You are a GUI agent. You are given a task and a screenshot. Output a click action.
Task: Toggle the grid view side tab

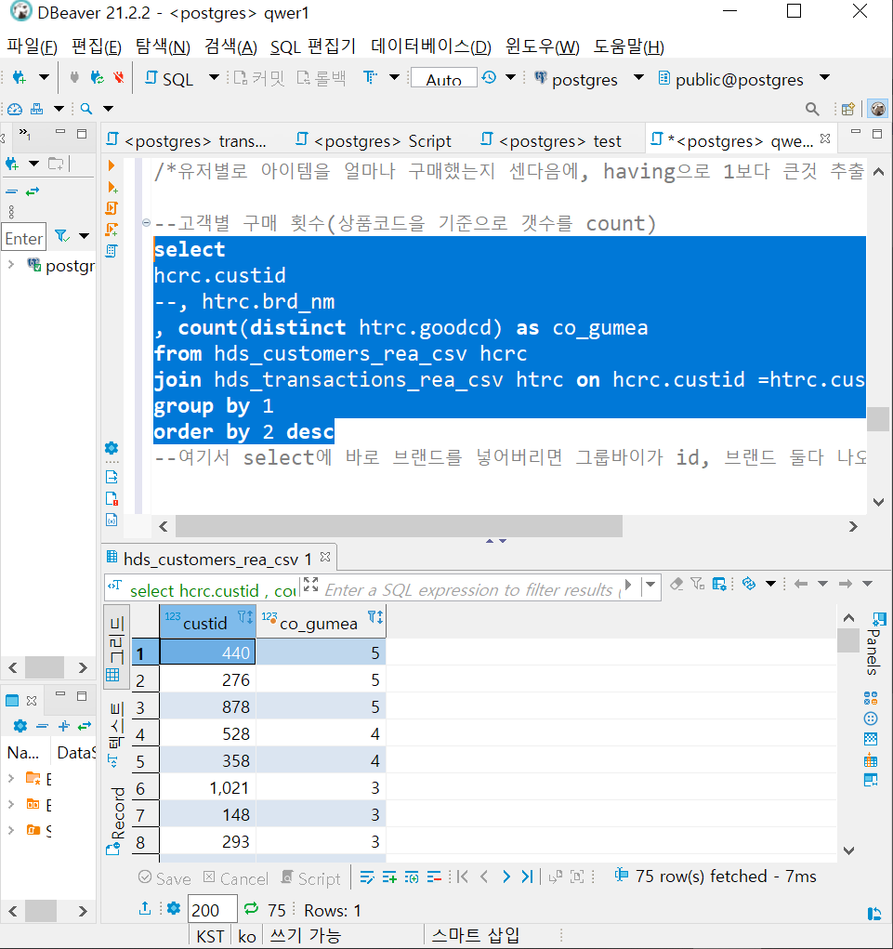coord(117,647)
